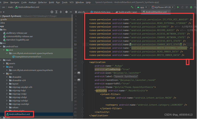
Task: Select commonAbility-release.aar file
Action: pos(19,36)
